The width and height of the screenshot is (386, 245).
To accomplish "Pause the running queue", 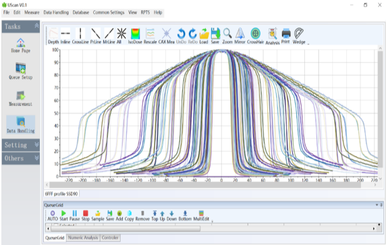I will 75,215.
